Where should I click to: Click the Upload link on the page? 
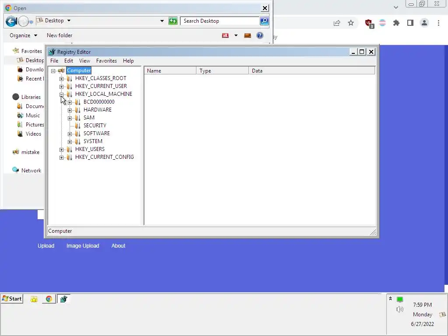[x=46, y=246]
